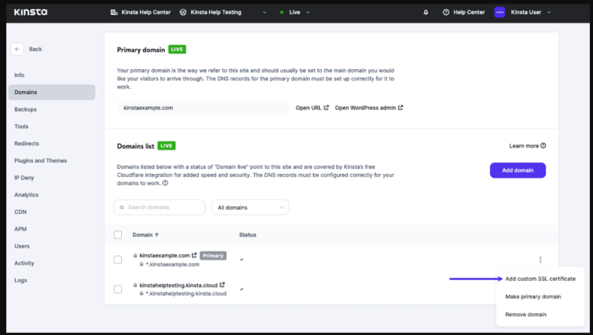Click the company building icon
The image size is (593, 335).
(x=114, y=12)
